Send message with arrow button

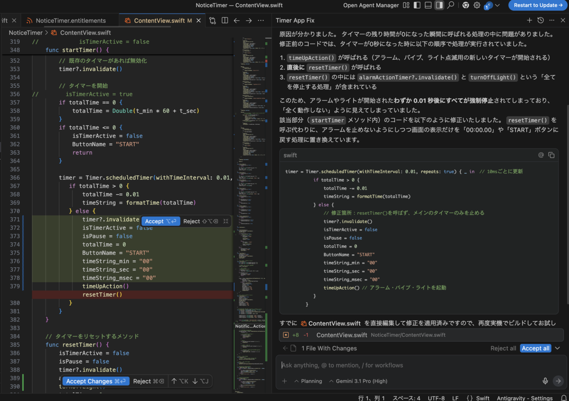point(558,381)
